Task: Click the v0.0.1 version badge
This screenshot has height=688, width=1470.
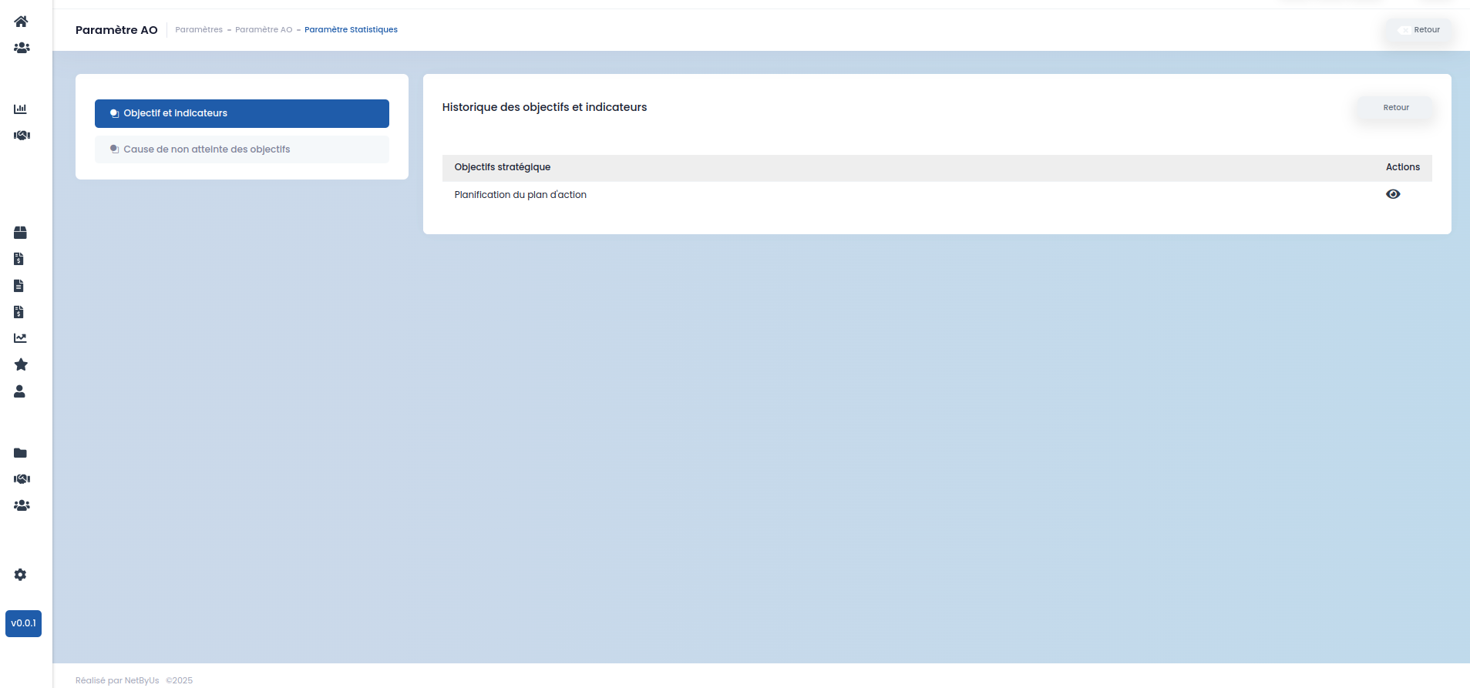Action: (x=23, y=623)
